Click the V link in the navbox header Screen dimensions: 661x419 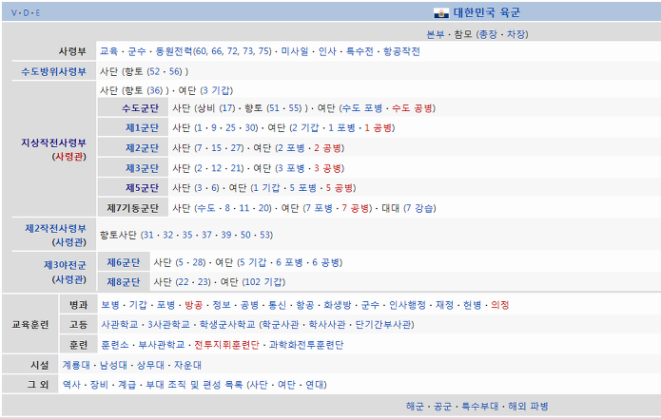pos(14,13)
